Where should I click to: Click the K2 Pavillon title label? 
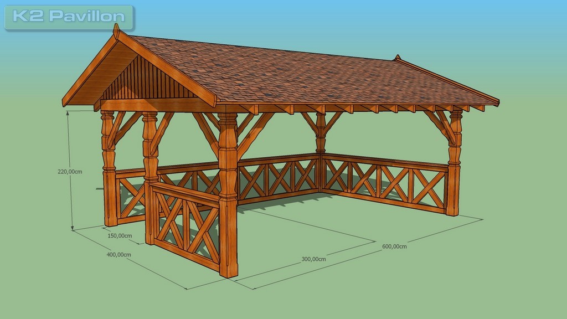tap(69, 16)
